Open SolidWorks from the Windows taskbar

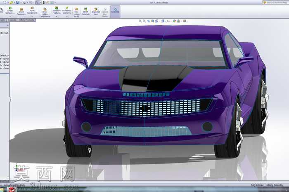(12, 190)
